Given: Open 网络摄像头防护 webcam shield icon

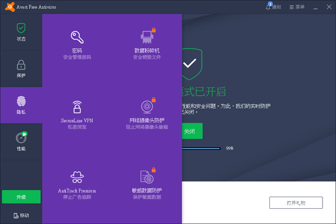Looking at the screenshot, I should click(147, 107).
